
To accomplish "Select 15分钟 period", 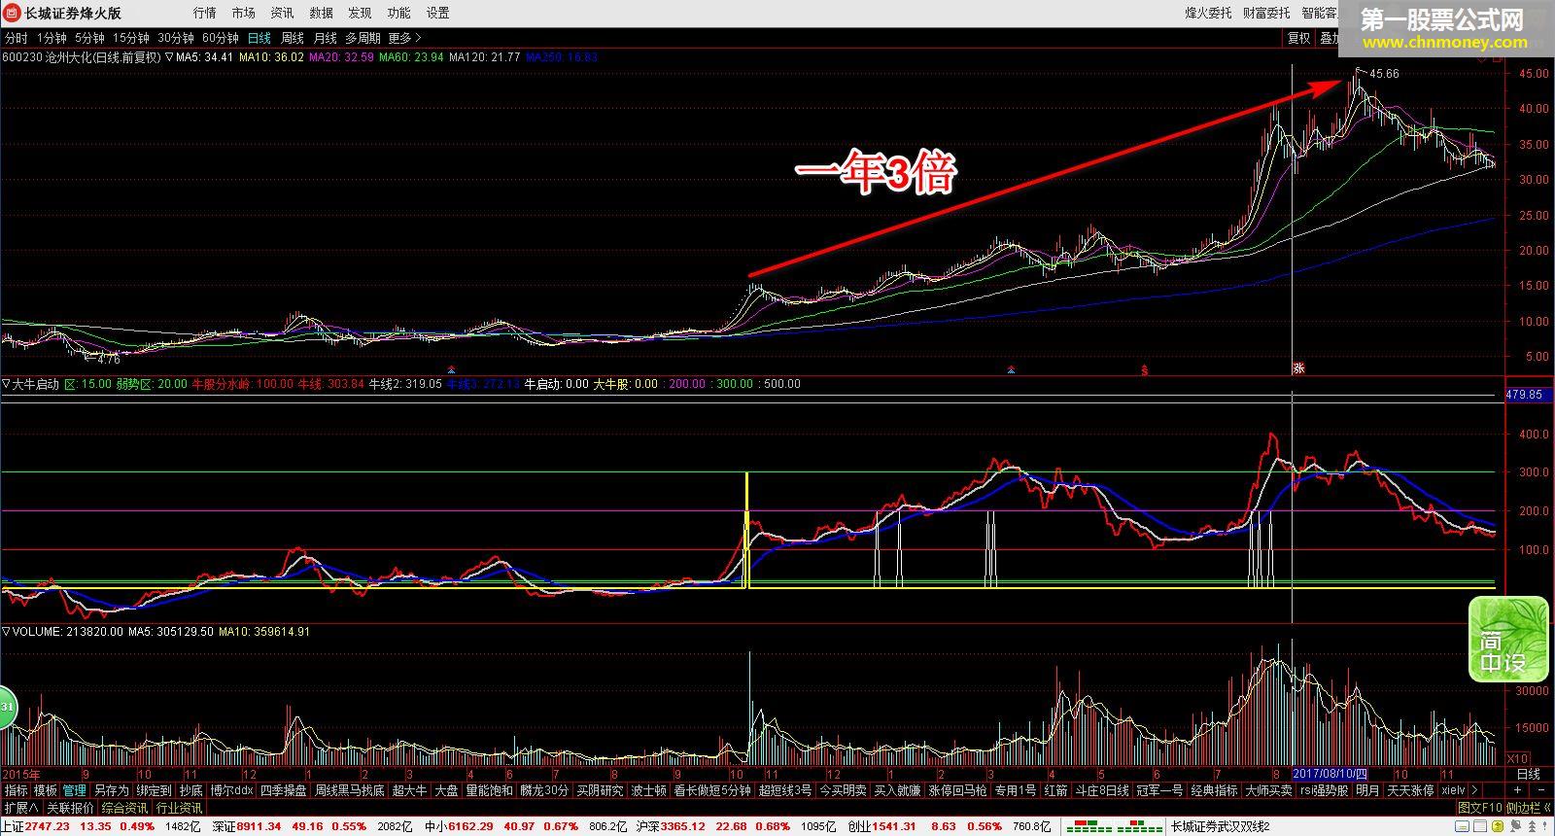I will point(131,38).
